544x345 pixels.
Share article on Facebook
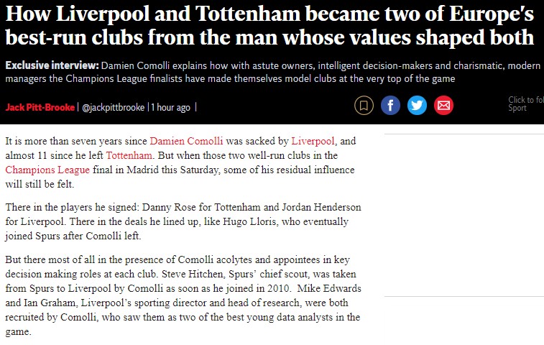coord(390,105)
